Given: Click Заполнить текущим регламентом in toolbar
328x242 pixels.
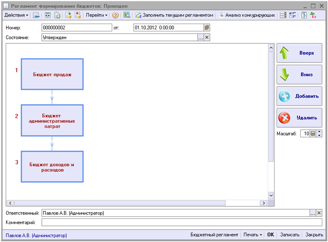Looking at the screenshot, I should (174, 15).
